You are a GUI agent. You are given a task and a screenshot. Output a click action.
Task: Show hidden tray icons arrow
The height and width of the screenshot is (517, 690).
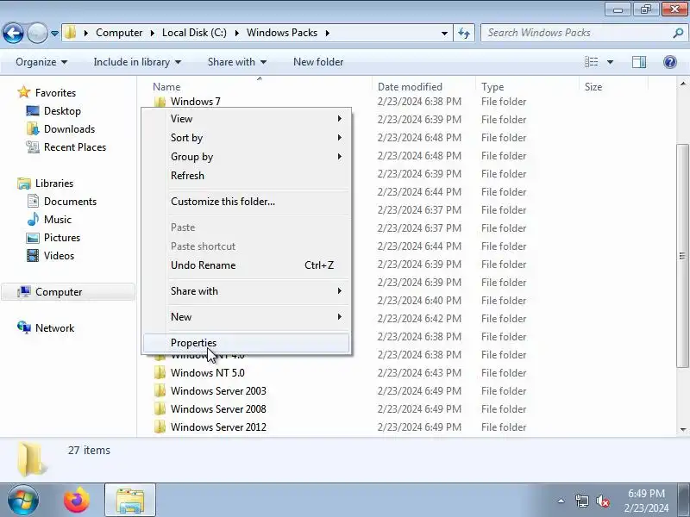click(x=561, y=501)
